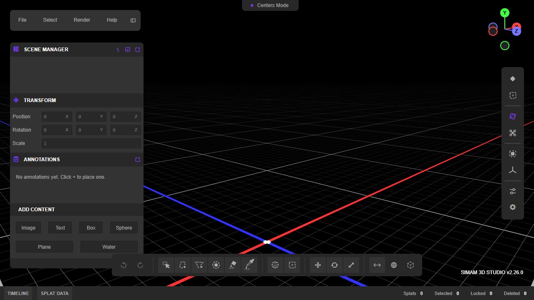The width and height of the screenshot is (534, 300).
Task: Add an Image to the scene
Action: 28,227
